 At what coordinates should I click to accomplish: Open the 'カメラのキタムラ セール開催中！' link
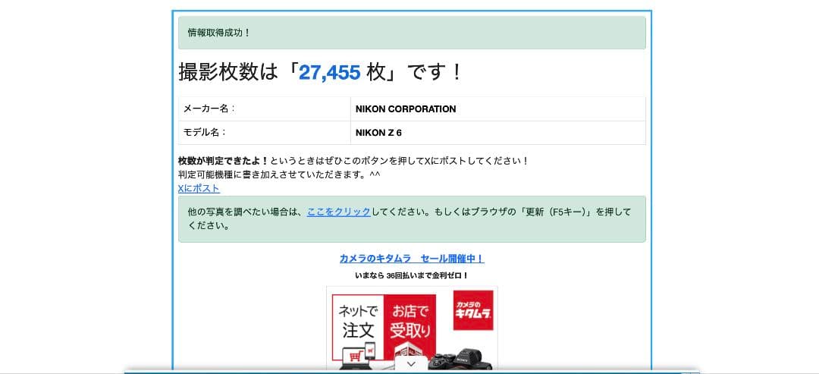tap(412, 259)
